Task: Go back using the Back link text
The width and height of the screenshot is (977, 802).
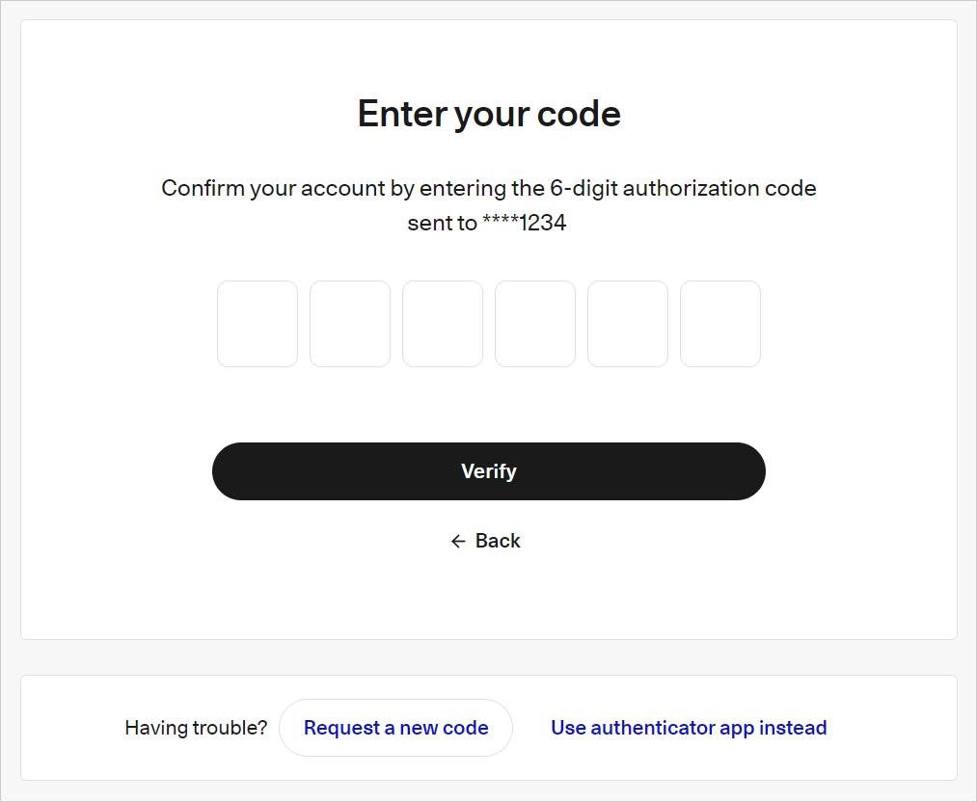Action: [498, 542]
